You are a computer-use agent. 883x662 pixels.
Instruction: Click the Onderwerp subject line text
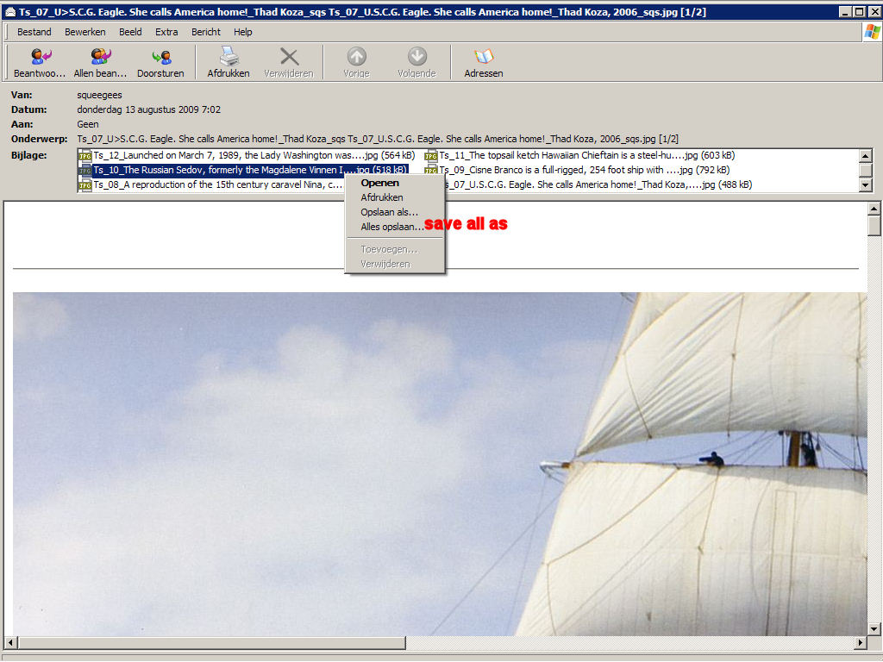(378, 139)
